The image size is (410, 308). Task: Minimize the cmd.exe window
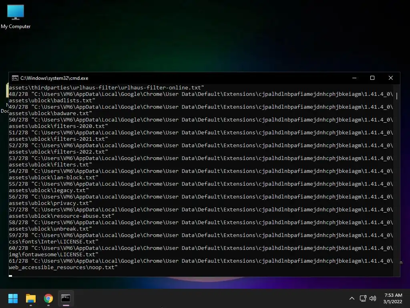click(354, 78)
